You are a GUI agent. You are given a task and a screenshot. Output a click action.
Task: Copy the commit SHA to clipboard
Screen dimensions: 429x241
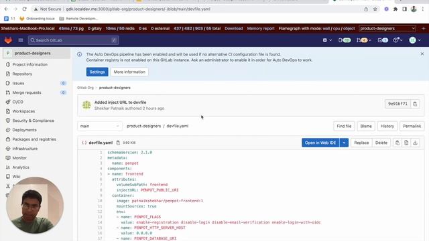click(x=415, y=104)
